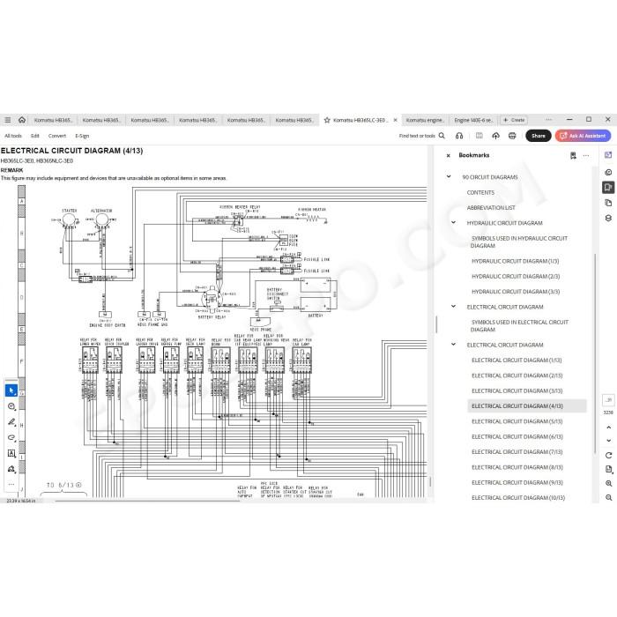
Task: Open ELECTRICAL CIRCUIT DIAGRAM (7/13) bookmark
Action: [x=517, y=452]
